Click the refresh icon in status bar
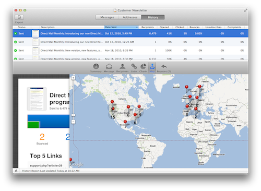The width and height of the screenshot is (261, 191). [16, 171]
